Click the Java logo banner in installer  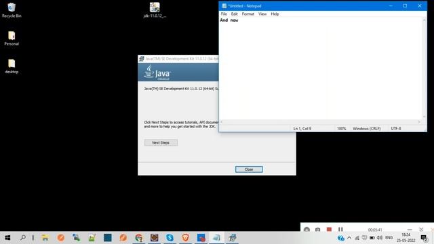(157, 73)
